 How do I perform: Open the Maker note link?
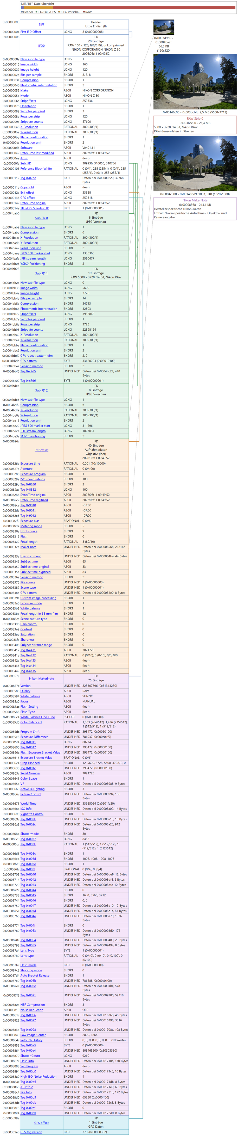click(29, 547)
